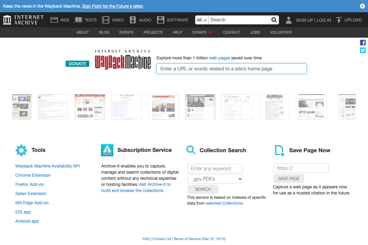Open the Contact Us footer link
Viewport: 368px width, 245px height.
click(x=162, y=239)
